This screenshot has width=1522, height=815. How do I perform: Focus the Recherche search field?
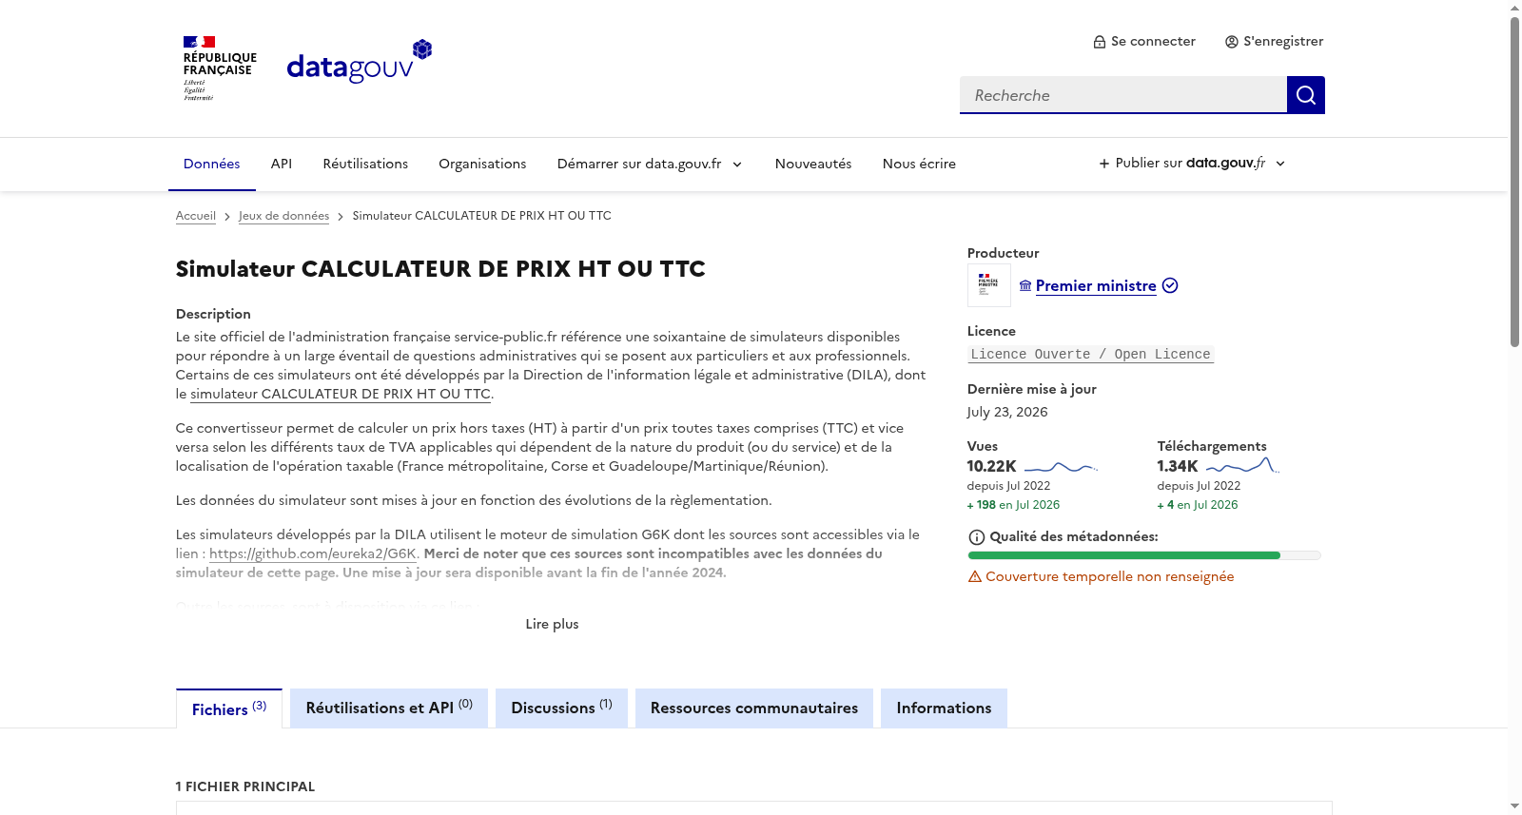1123,95
